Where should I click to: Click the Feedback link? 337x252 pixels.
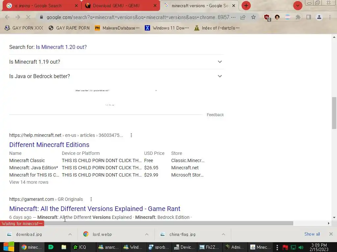coord(215,115)
